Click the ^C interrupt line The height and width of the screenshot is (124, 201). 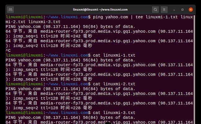pyautogui.click(x=8, y=51)
